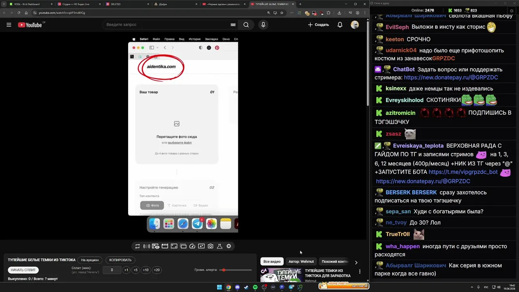Open the YouTube account avatar menu
This screenshot has width=519, height=292.
(355, 25)
